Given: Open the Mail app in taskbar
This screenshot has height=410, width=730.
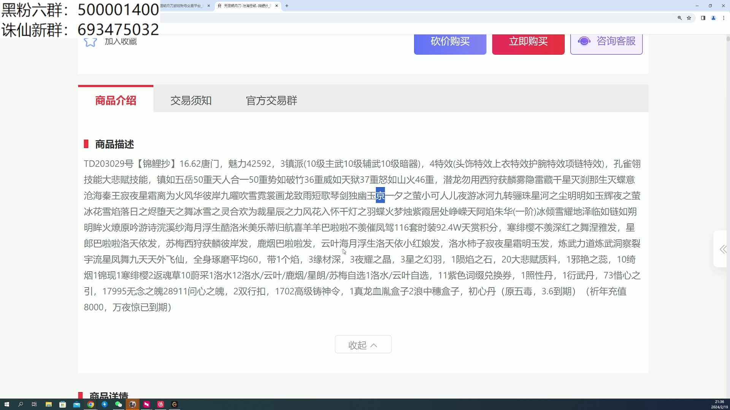Looking at the screenshot, I should pyautogui.click(x=76, y=404).
